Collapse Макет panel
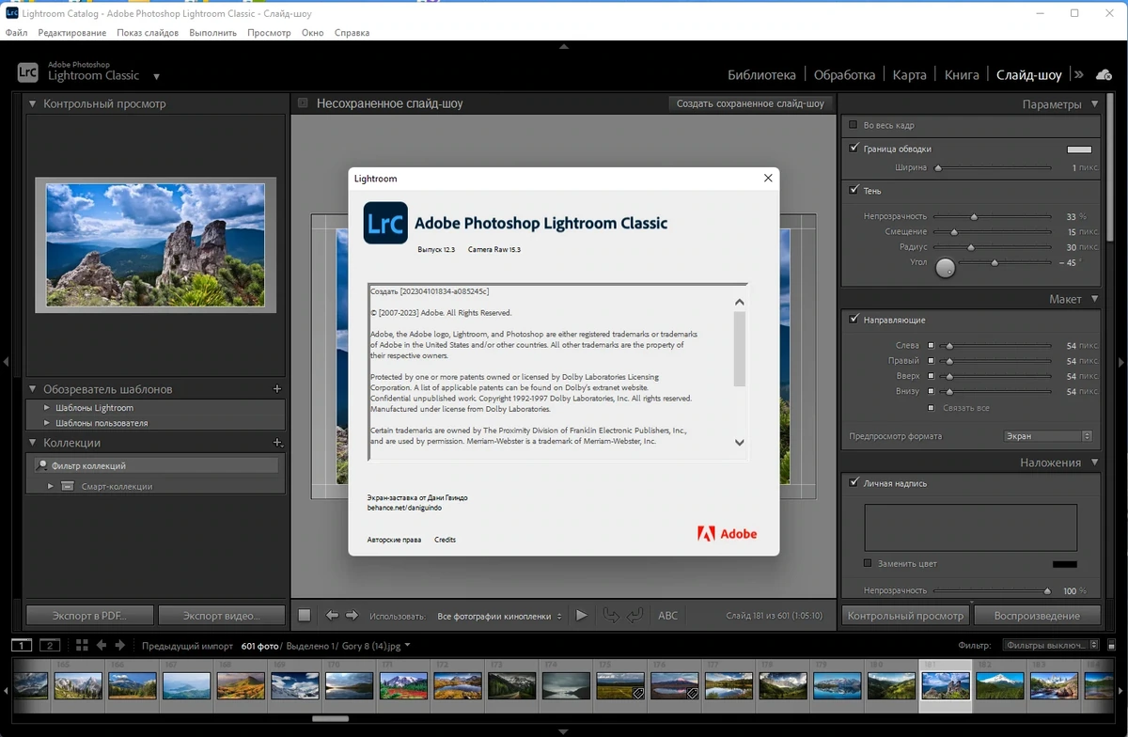This screenshot has width=1128, height=737. click(x=1095, y=299)
